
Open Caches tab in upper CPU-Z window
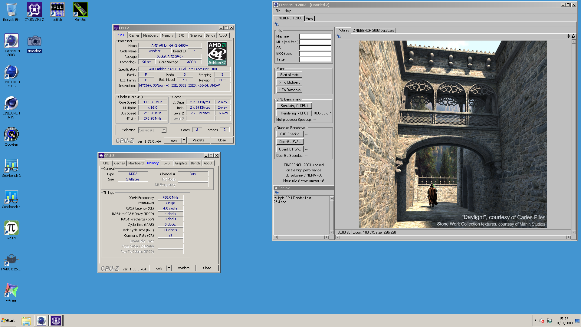pyautogui.click(x=134, y=35)
